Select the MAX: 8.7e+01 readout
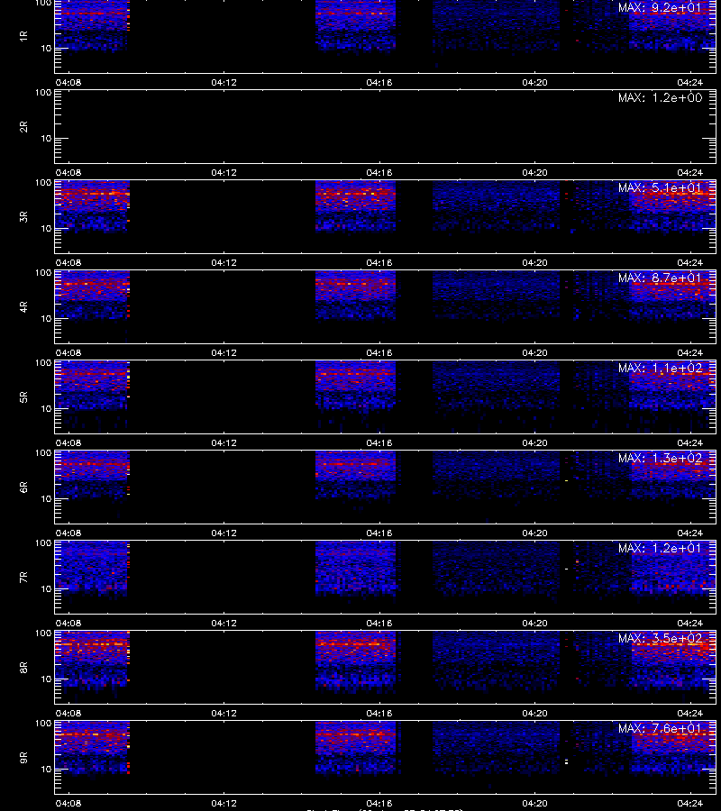The height and width of the screenshot is (811, 721). click(660, 278)
